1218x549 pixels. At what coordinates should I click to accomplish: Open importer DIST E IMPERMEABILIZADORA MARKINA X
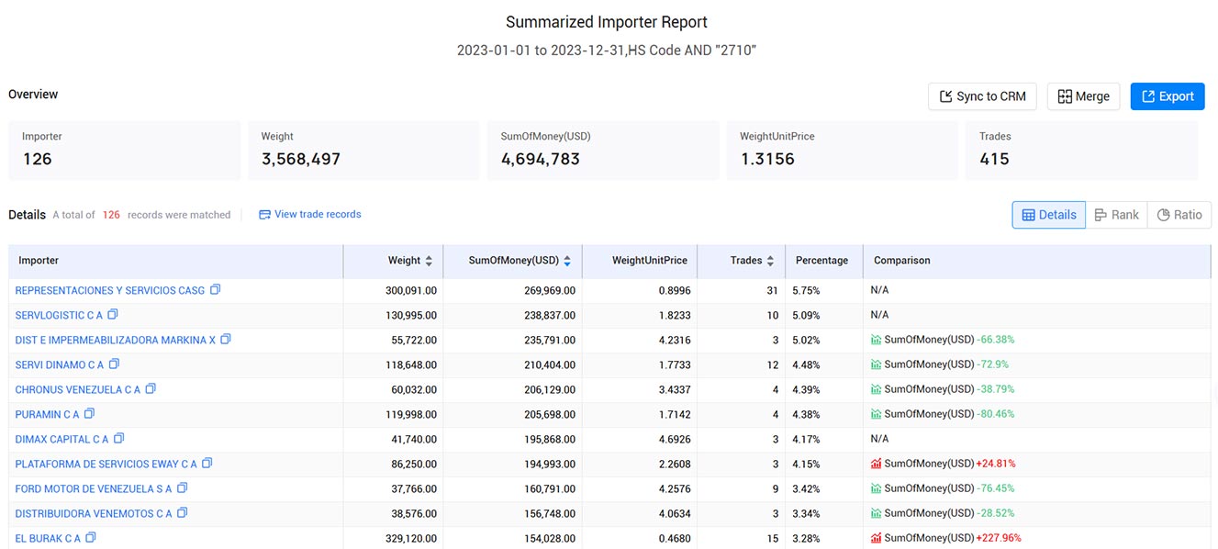tap(116, 340)
